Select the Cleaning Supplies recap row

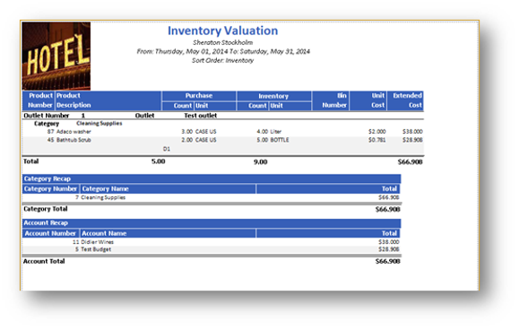click(x=212, y=197)
